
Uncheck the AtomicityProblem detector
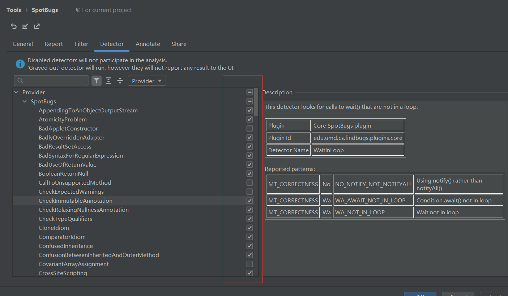click(249, 119)
